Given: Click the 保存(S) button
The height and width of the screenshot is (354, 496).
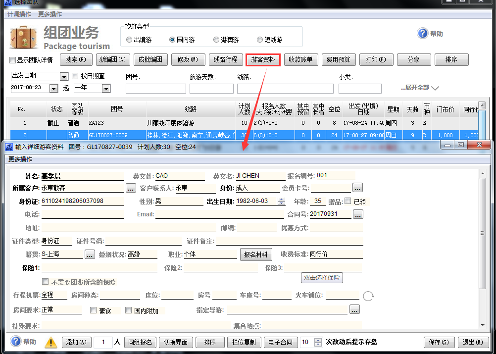Looking at the screenshot, I should point(439,342).
